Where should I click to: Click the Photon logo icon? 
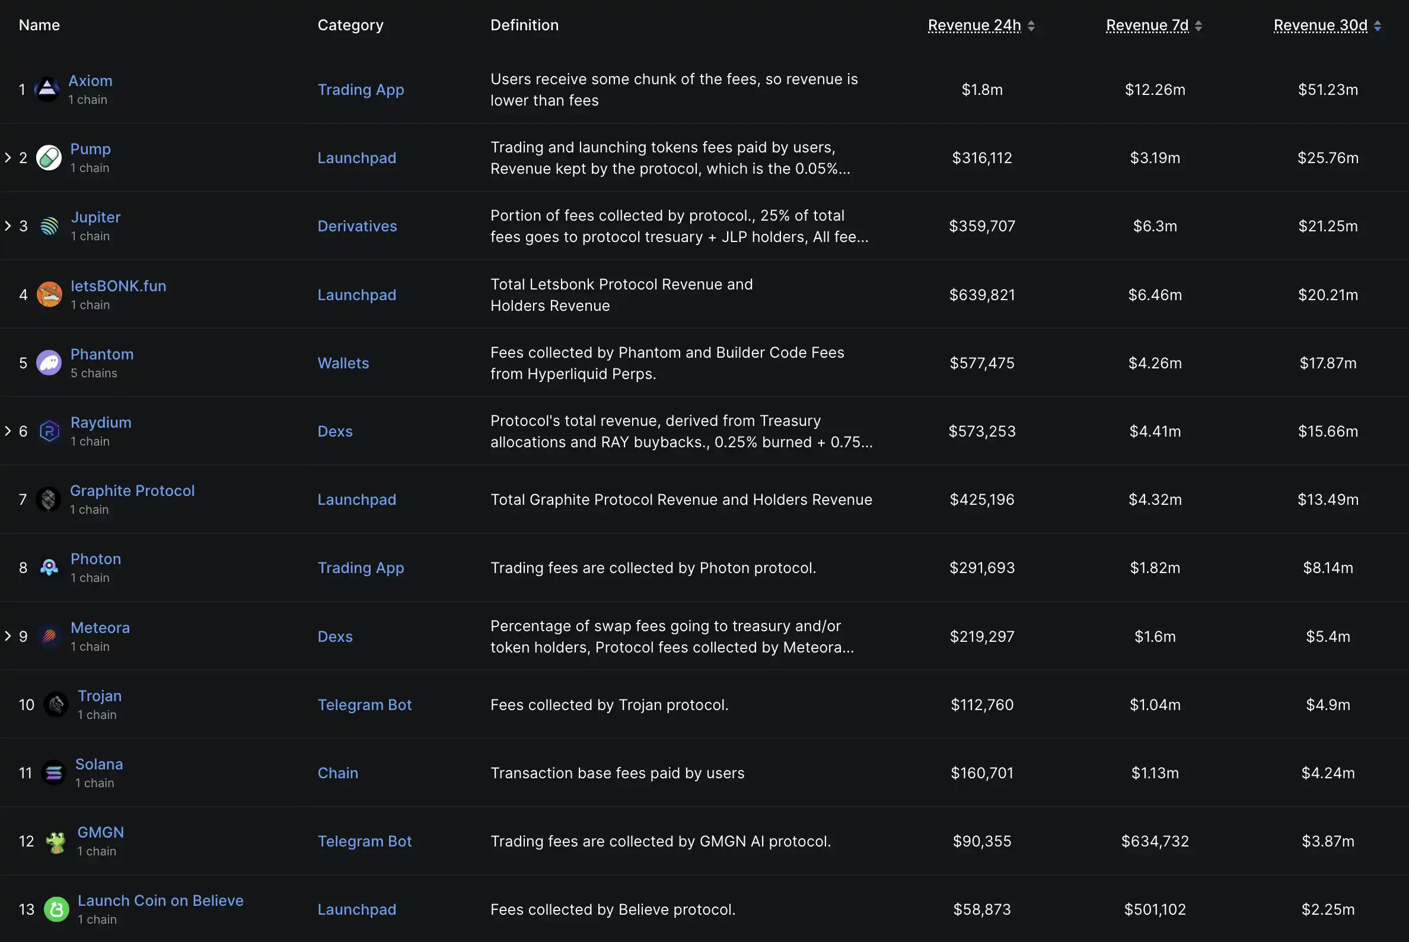click(49, 568)
